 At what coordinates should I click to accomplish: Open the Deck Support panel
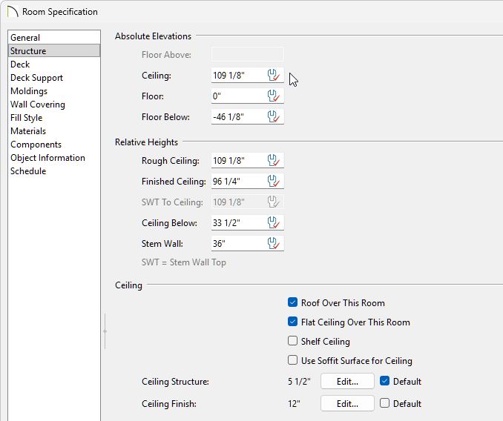click(x=54, y=78)
